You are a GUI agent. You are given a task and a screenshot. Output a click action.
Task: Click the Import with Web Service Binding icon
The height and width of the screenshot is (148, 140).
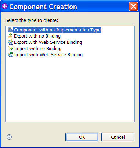10,54
